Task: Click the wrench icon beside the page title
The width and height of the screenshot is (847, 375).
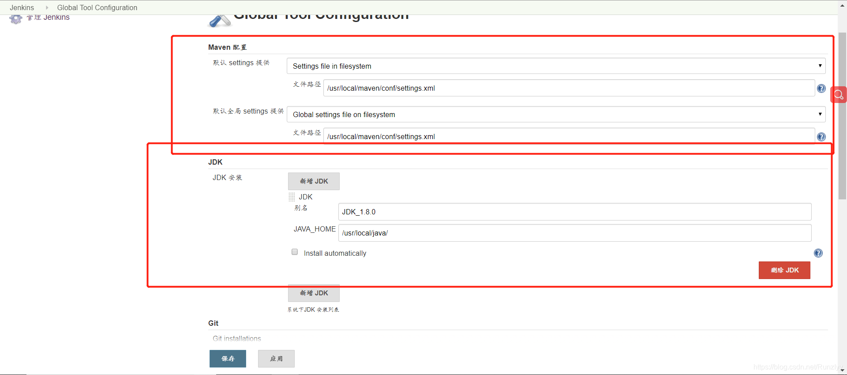Action: (x=219, y=21)
